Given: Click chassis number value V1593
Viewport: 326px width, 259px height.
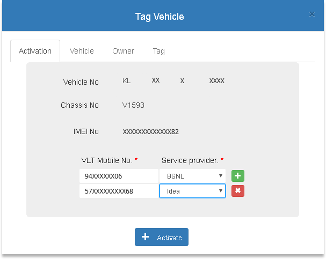Looking at the screenshot, I should point(133,105).
